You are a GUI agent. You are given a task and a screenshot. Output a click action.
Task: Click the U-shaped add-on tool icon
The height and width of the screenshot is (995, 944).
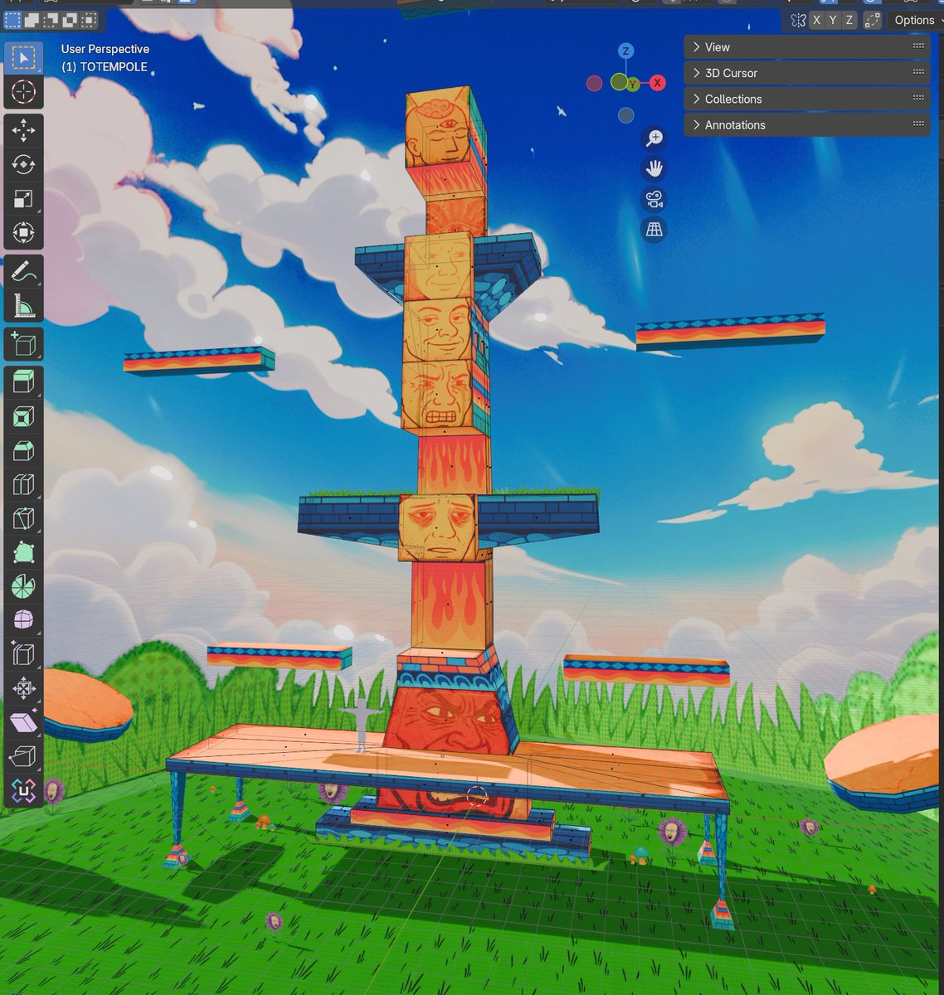pos(23,792)
